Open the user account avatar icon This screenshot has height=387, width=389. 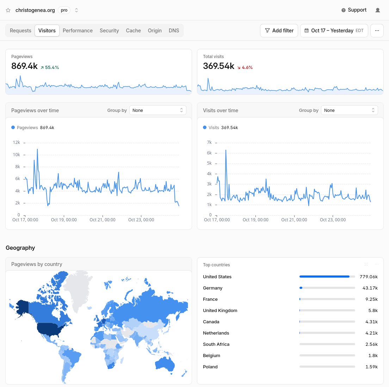coord(378,10)
